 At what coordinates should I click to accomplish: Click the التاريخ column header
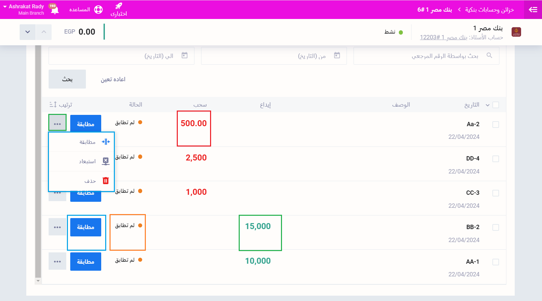click(472, 105)
